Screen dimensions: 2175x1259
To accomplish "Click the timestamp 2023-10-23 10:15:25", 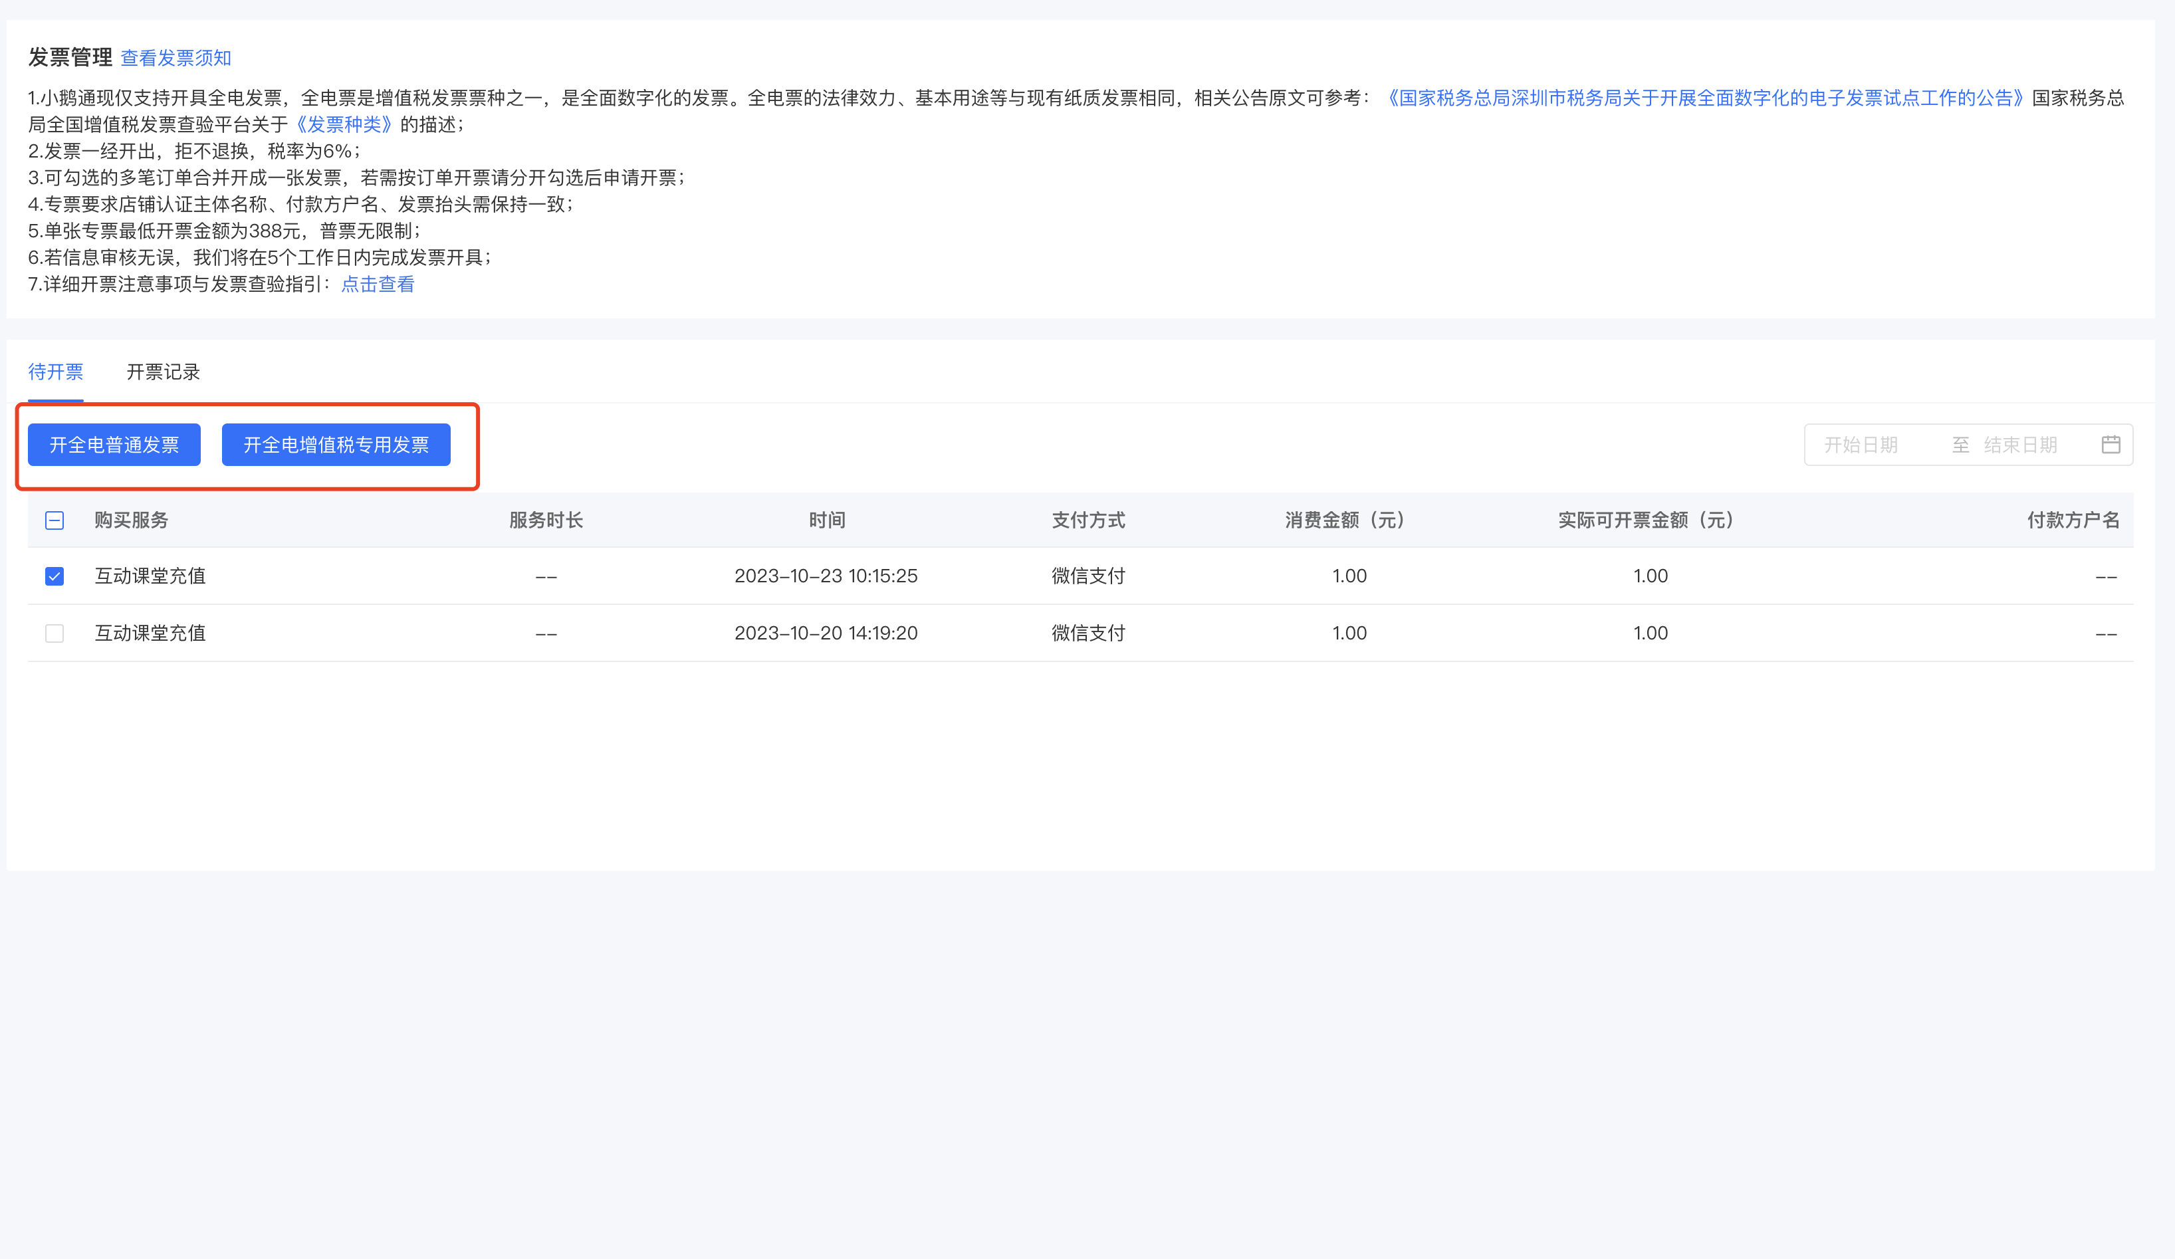I will [x=826, y=576].
